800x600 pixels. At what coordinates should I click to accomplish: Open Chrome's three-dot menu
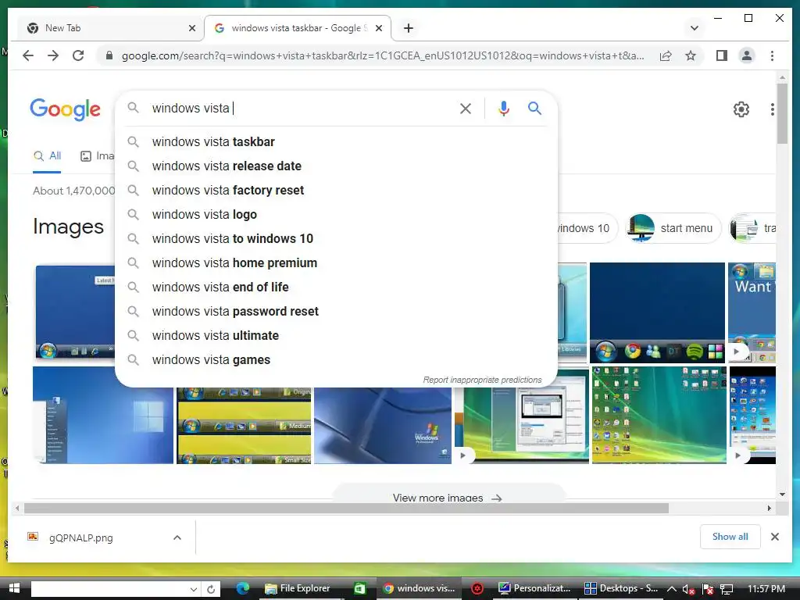tap(772, 55)
